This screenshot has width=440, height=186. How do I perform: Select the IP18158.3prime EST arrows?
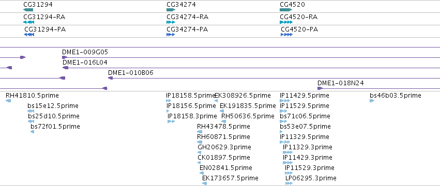pyautogui.click(x=171, y=121)
